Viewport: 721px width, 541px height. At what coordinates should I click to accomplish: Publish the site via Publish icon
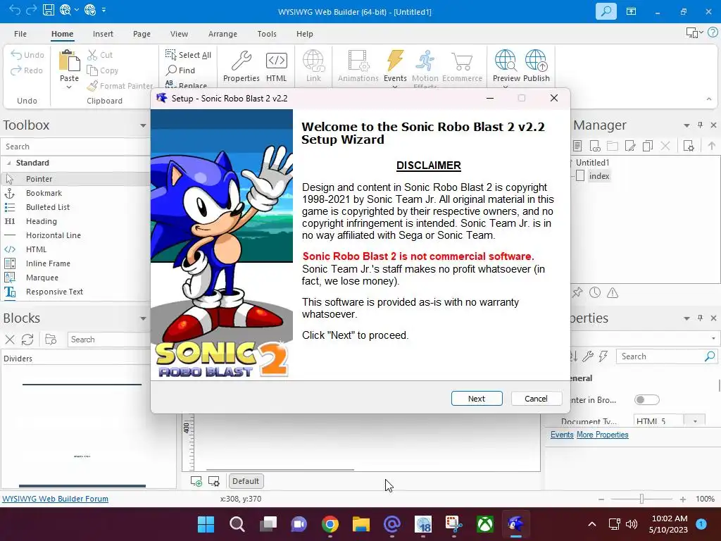(536, 66)
